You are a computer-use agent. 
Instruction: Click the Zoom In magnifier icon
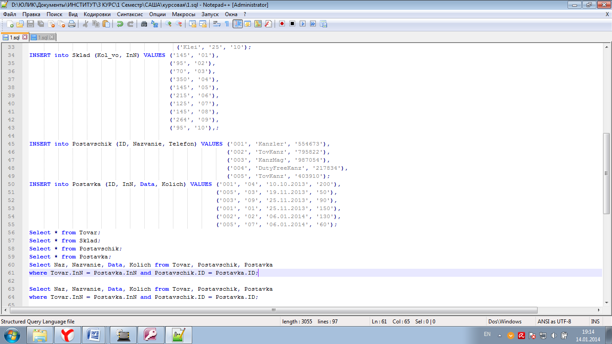[x=168, y=24]
